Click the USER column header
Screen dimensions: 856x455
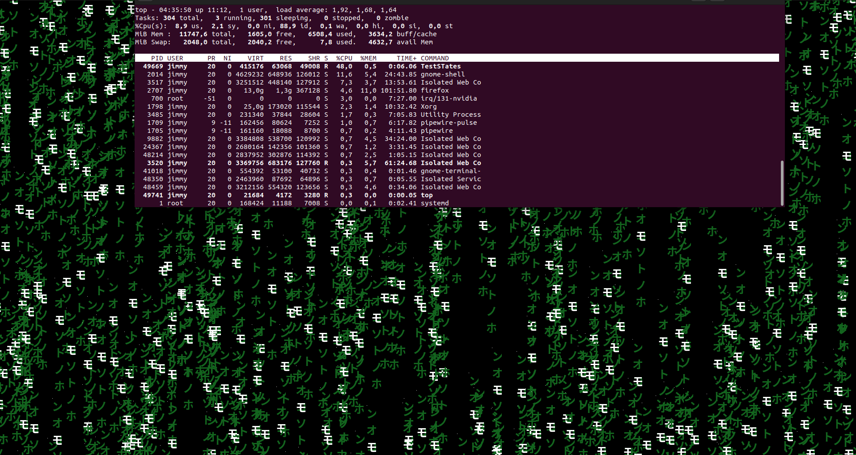pyautogui.click(x=175, y=58)
